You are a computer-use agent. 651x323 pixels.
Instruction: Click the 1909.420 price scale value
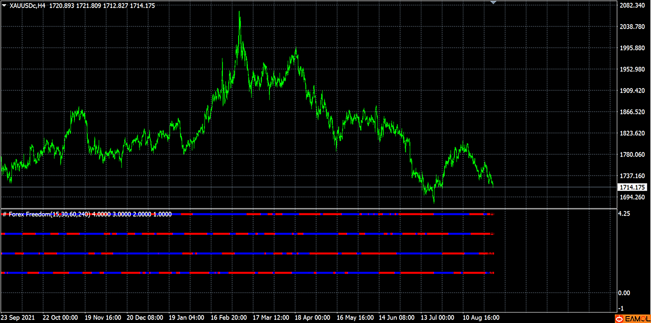632,91
